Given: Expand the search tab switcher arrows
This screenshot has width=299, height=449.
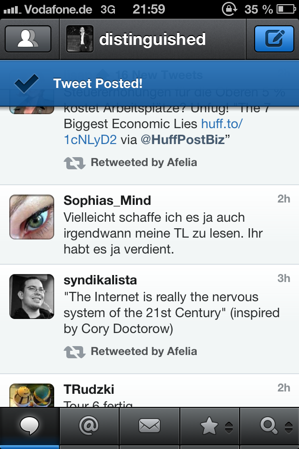Looking at the screenshot, I should [288, 427].
